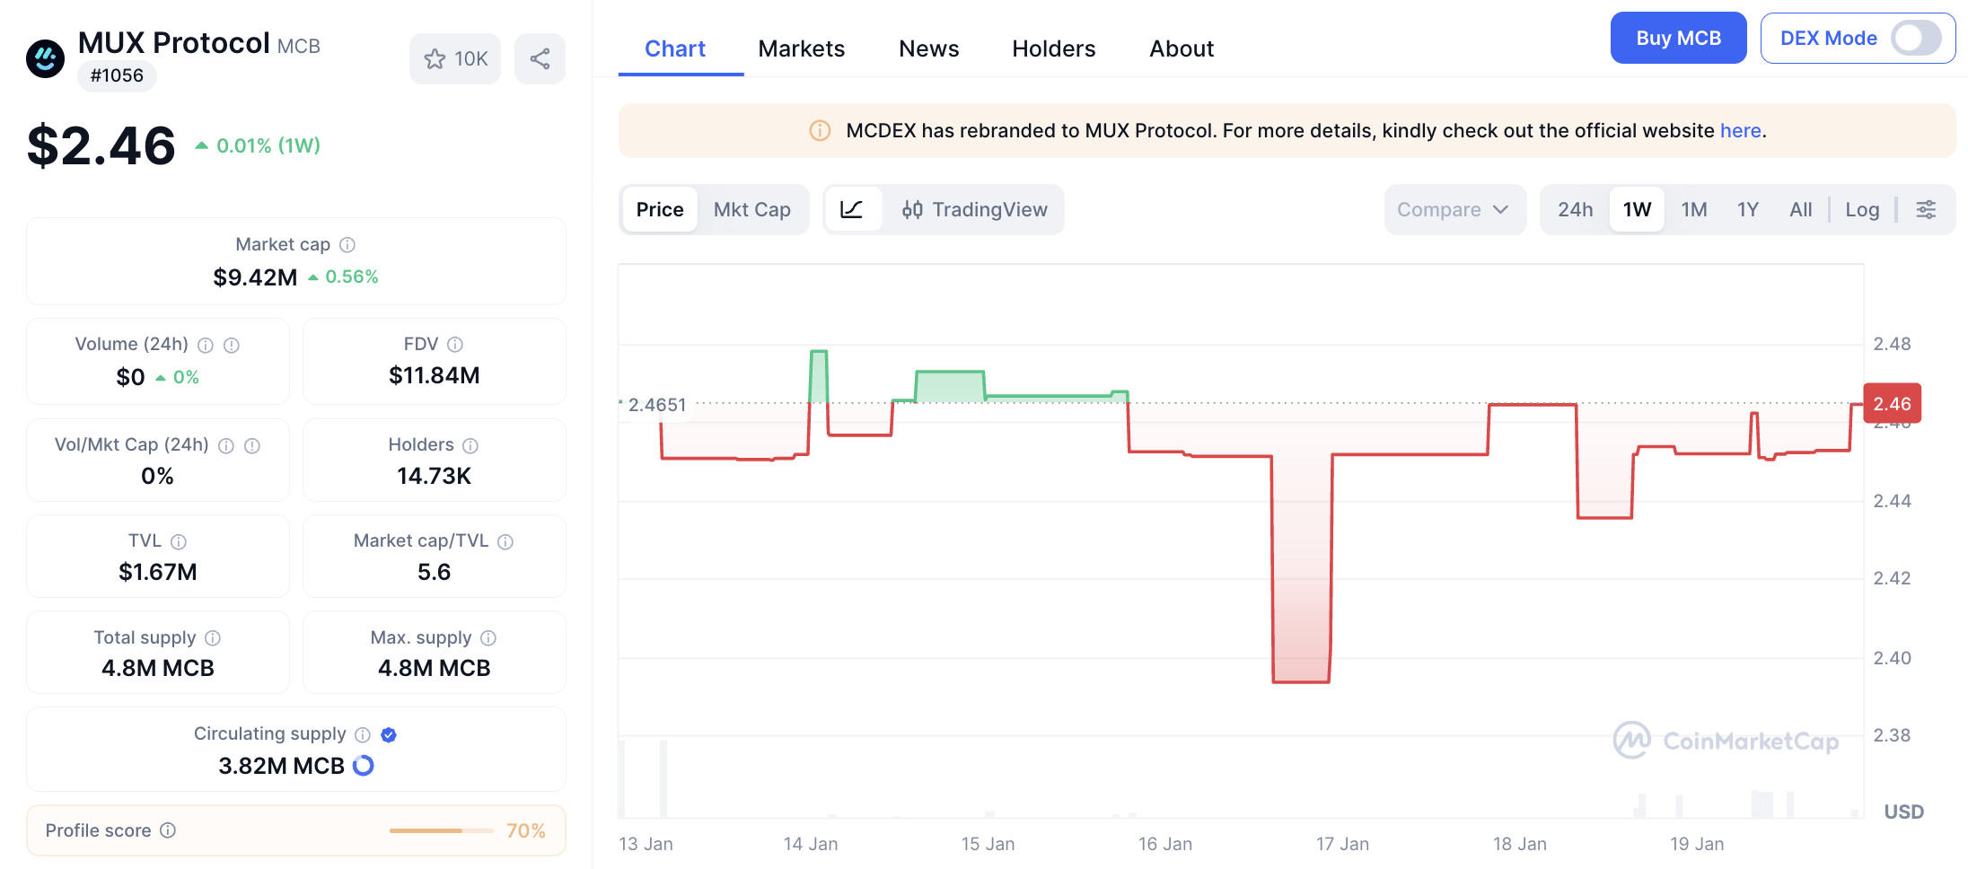Image resolution: width=1968 pixels, height=869 pixels.
Task: Follow the 'here' official website link
Action: (x=1740, y=131)
